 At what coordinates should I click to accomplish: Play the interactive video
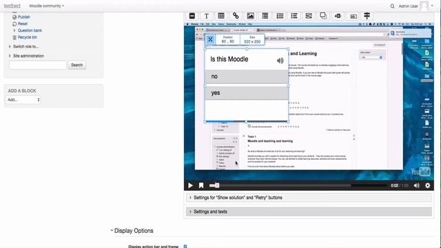pyautogui.click(x=190, y=185)
